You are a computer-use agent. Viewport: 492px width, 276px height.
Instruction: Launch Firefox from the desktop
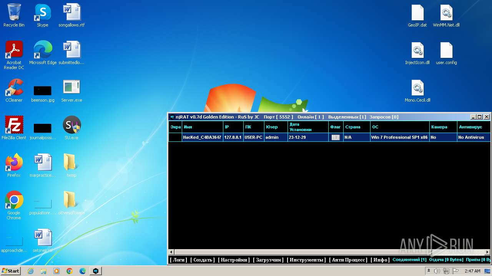tap(14, 166)
